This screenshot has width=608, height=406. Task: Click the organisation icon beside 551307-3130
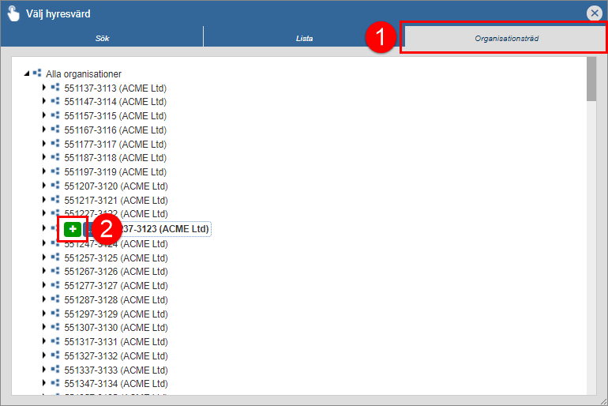tap(55, 328)
